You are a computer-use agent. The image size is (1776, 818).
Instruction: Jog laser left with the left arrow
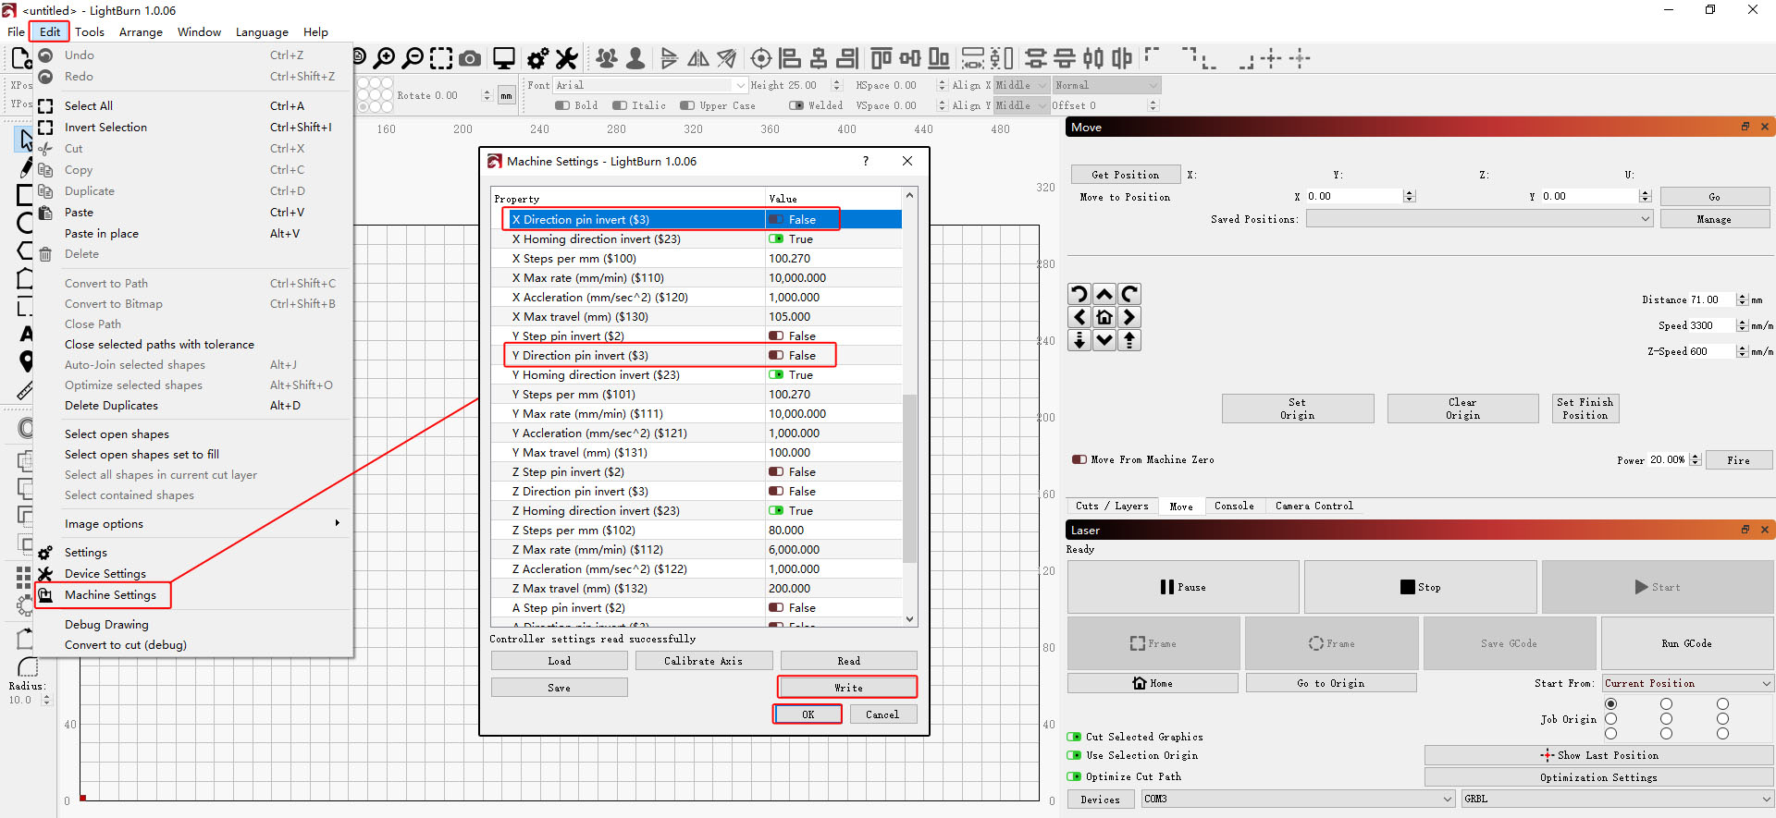[x=1079, y=317]
